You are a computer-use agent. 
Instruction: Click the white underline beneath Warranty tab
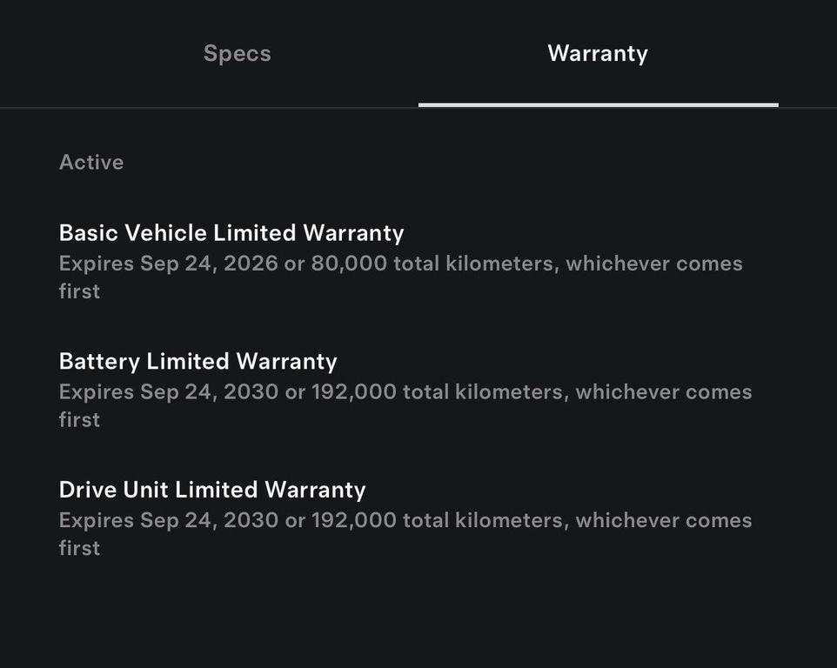click(x=598, y=105)
